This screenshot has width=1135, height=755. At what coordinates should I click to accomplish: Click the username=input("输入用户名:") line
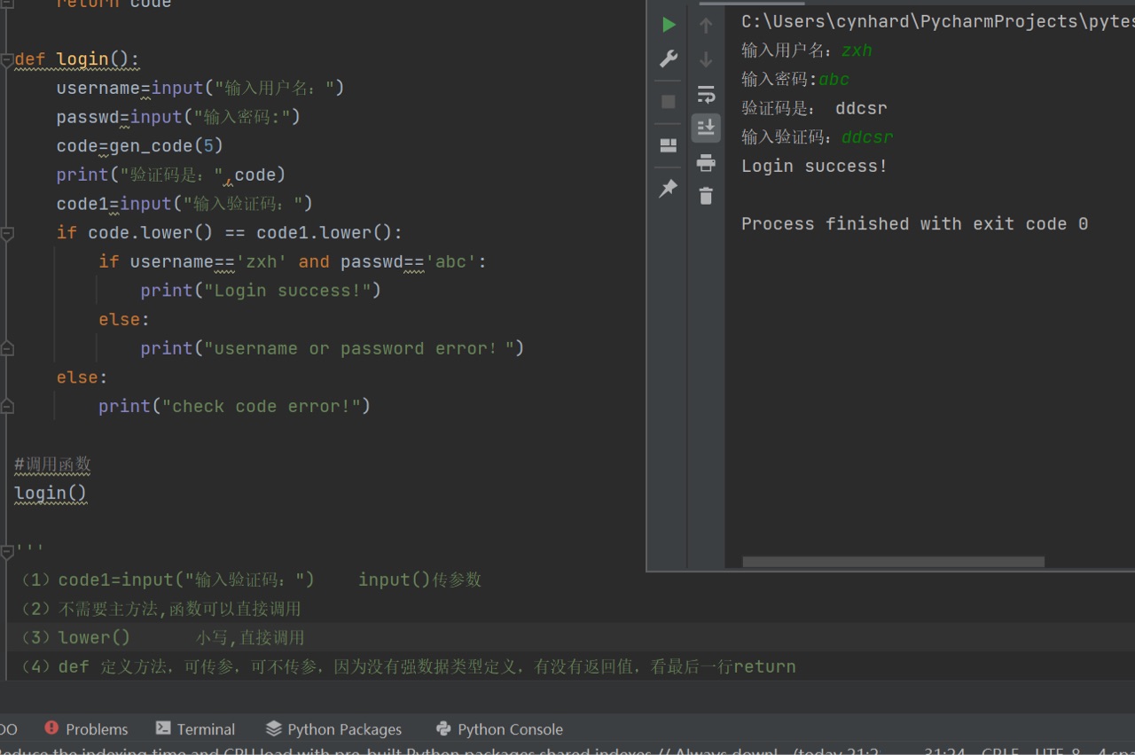(200, 89)
